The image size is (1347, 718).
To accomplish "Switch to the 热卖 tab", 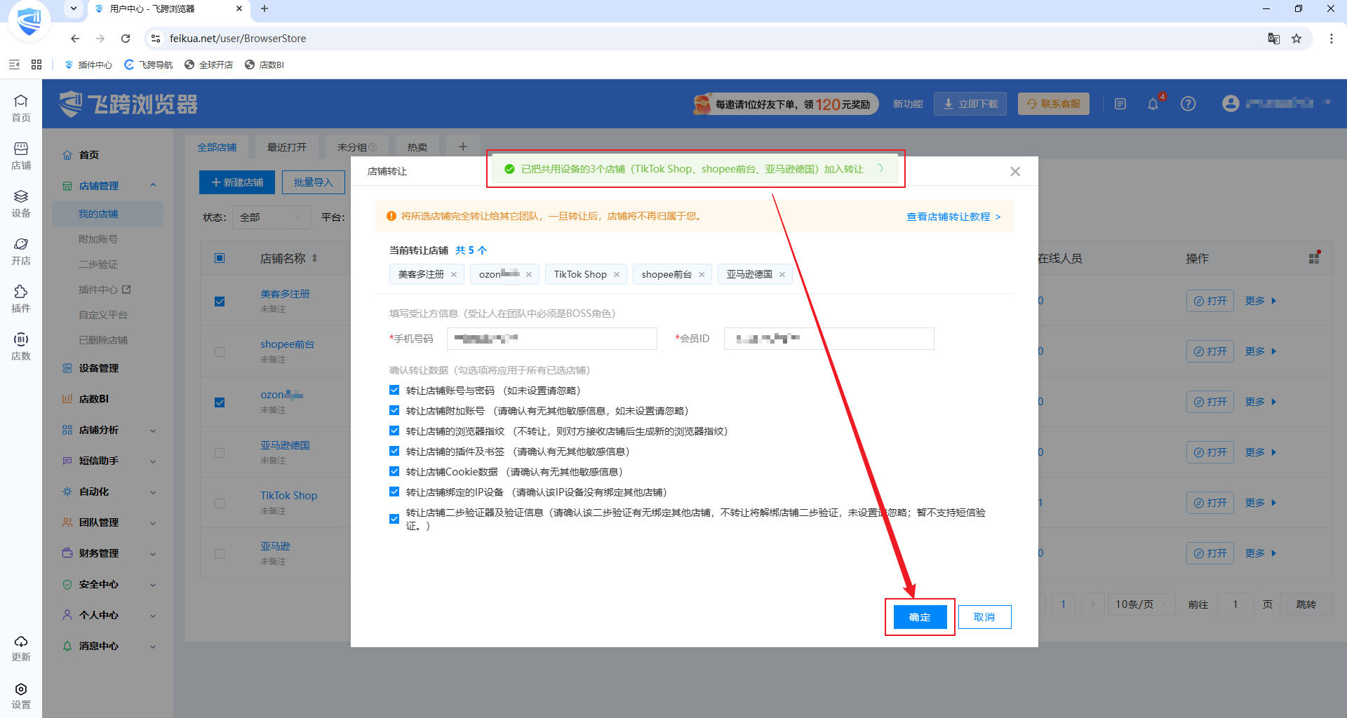I will click(x=417, y=147).
